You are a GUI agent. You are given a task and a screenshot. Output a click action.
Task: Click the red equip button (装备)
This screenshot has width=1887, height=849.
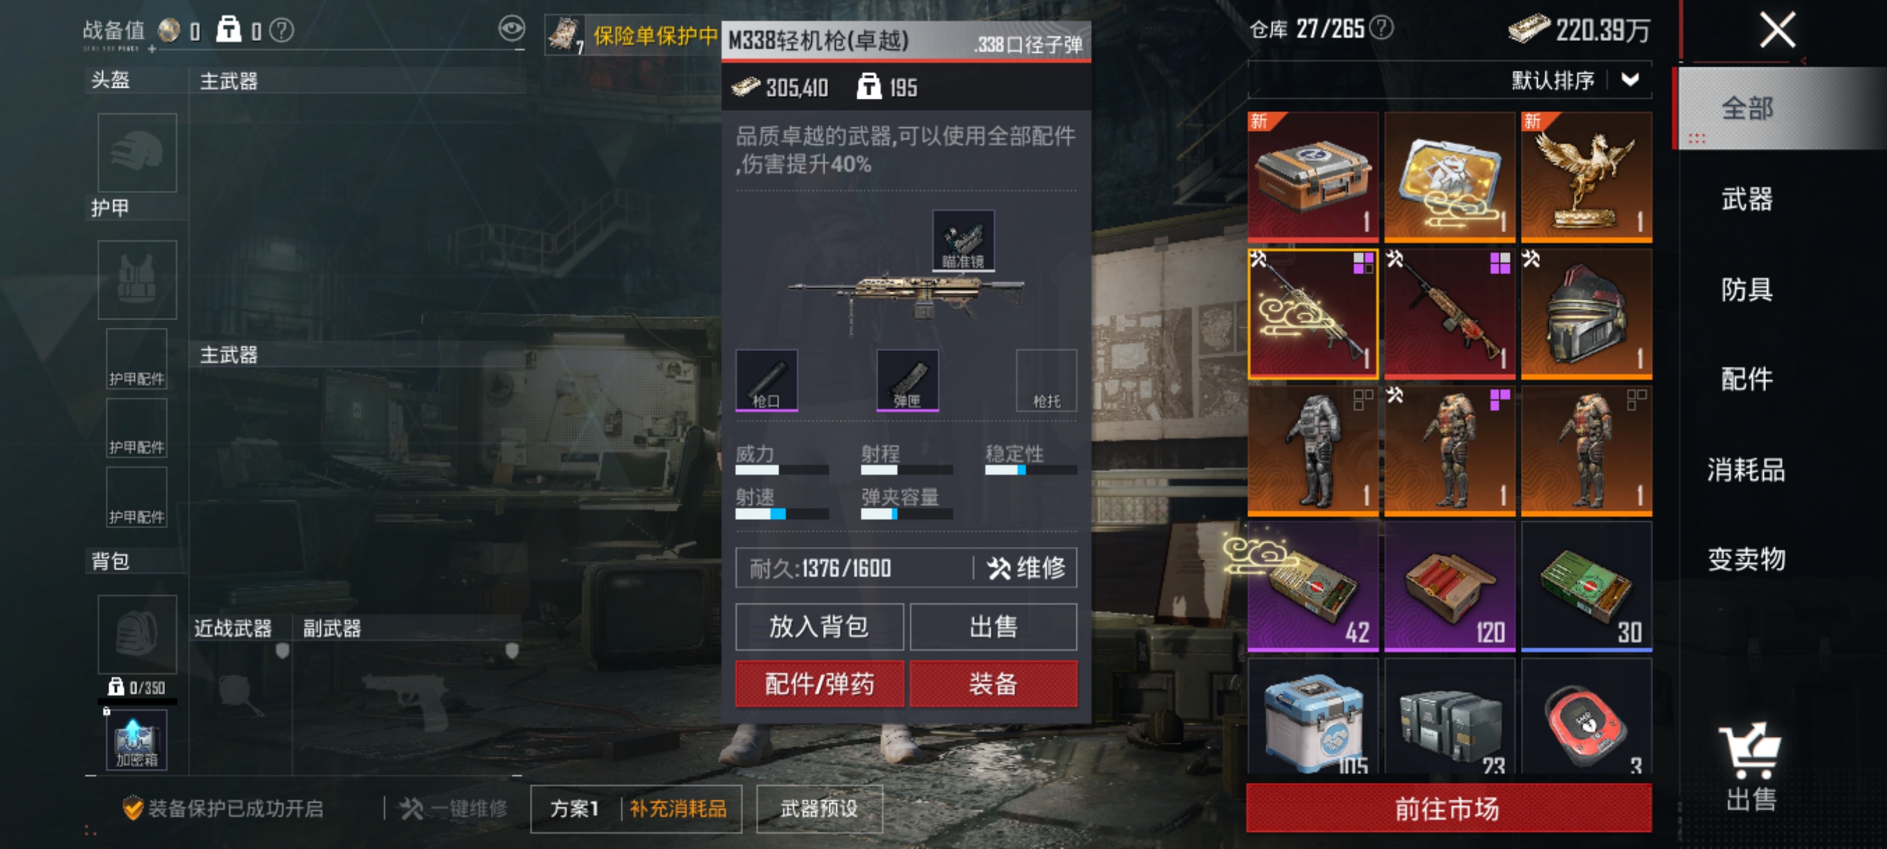point(994,684)
